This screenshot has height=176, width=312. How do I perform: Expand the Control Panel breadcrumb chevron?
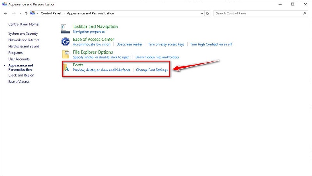pyautogui.click(x=38, y=13)
